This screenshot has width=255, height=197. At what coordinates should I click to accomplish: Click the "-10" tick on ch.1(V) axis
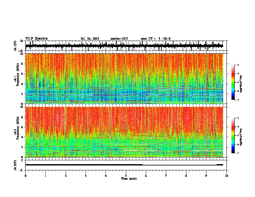click(21, 51)
